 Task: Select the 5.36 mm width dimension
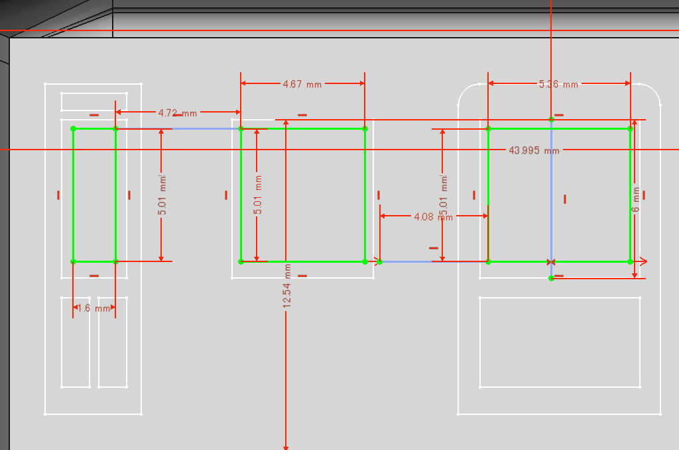[558, 84]
